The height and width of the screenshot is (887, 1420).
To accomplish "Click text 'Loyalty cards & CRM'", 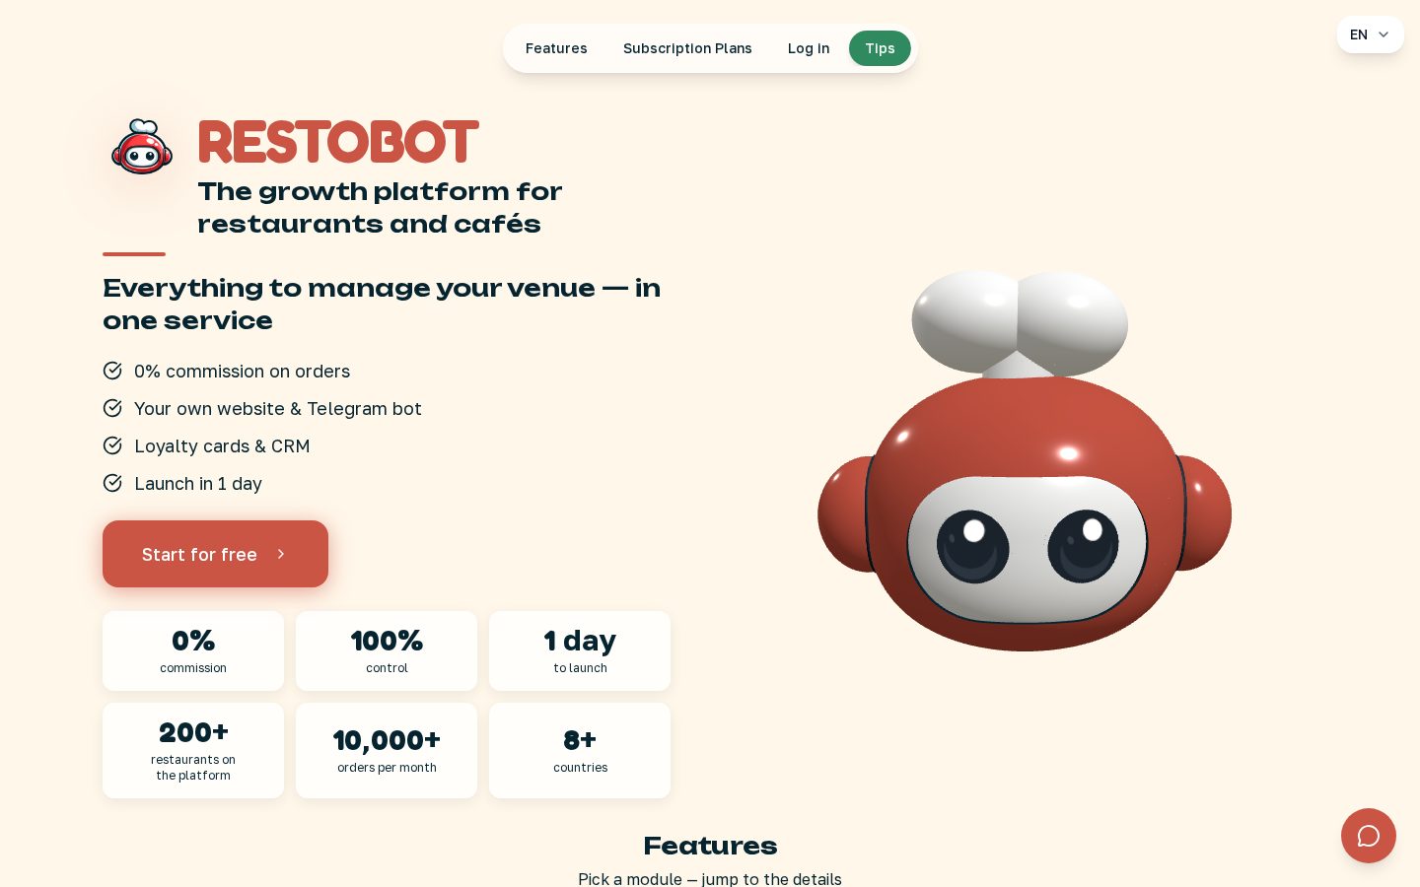I will point(222,446).
